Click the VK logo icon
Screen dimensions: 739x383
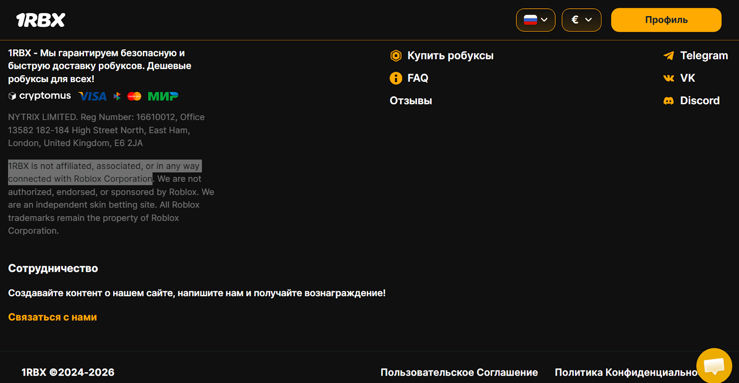point(669,78)
